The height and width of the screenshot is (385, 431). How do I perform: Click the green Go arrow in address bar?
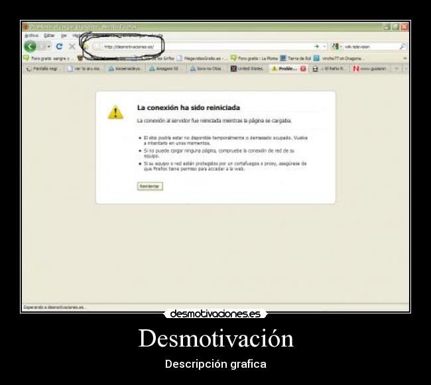(x=317, y=46)
